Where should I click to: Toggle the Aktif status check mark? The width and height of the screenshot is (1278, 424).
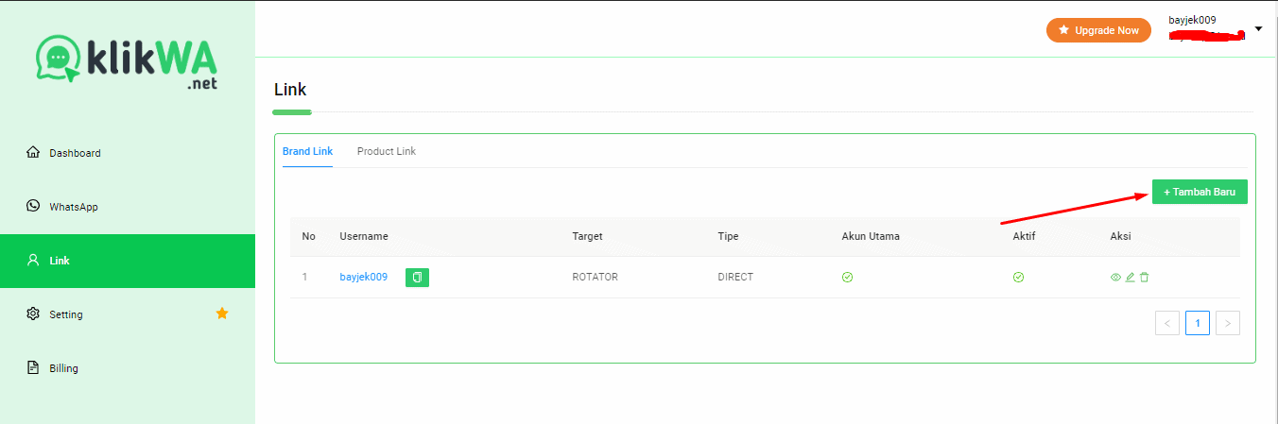coord(1018,278)
